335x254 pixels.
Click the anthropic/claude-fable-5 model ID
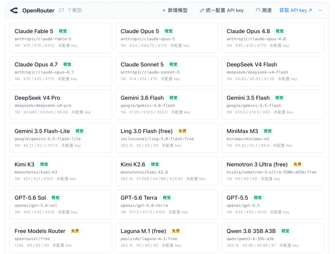click(43, 39)
